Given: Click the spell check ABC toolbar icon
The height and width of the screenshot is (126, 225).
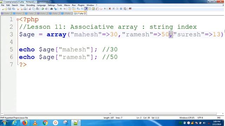Looking at the screenshot, I should click(130, 9).
